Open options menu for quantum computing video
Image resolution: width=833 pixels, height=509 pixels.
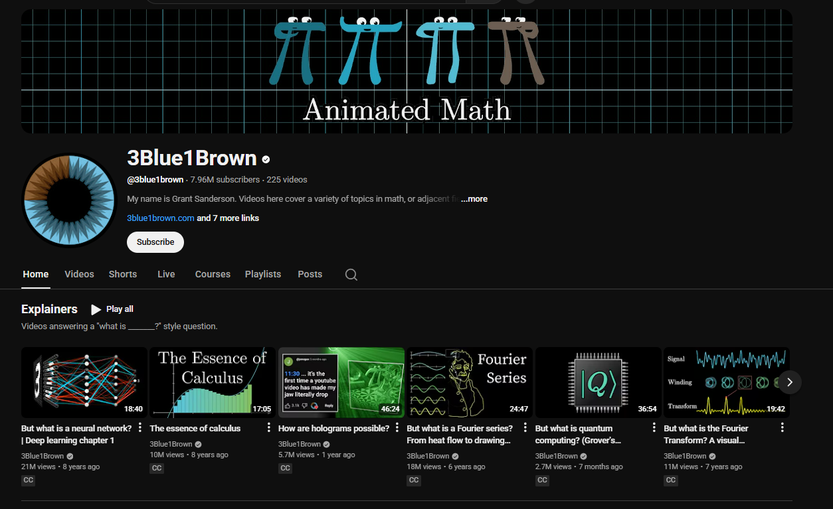[x=654, y=427]
